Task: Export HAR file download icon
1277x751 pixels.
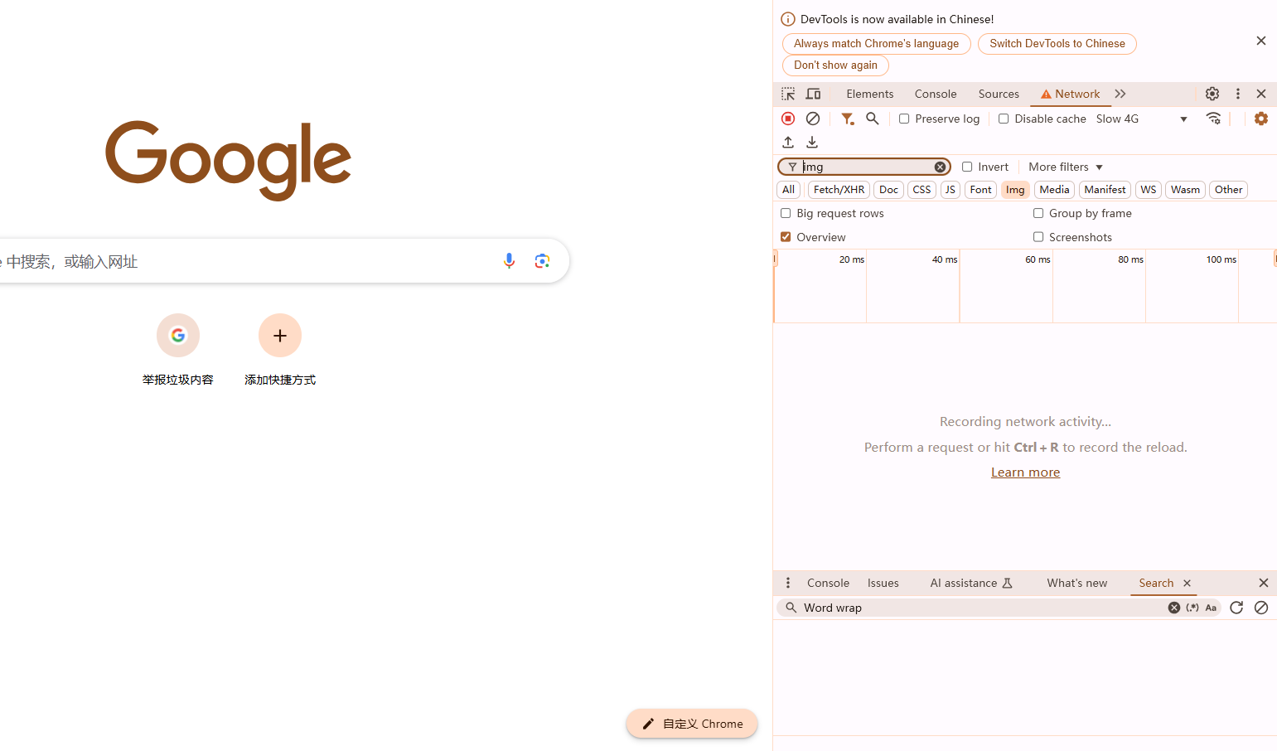Action: point(812,143)
